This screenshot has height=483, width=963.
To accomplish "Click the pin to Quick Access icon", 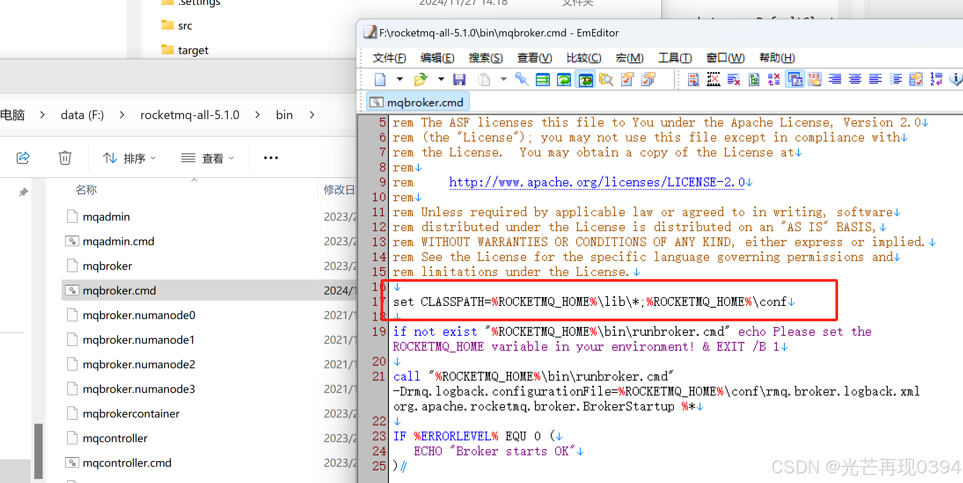I will tap(23, 192).
